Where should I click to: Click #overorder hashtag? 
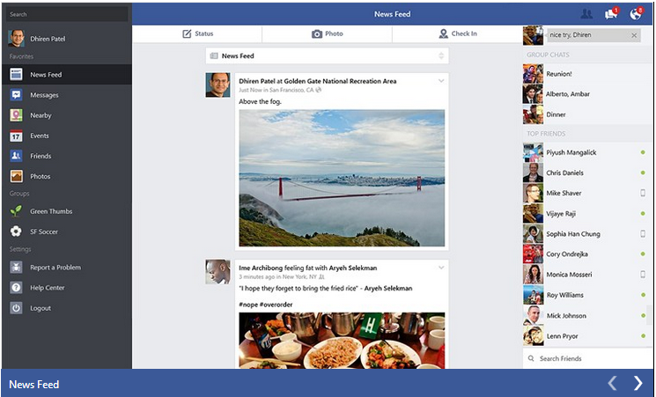point(276,305)
